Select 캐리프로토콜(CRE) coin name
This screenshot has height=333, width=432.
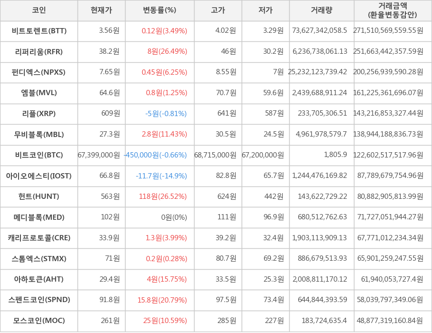[x=39, y=238]
